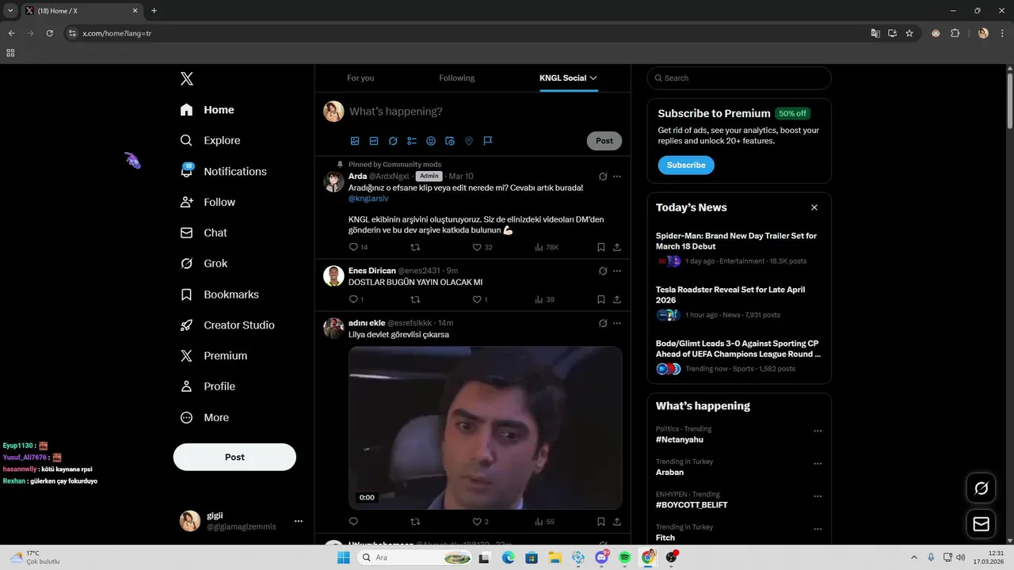The width and height of the screenshot is (1014, 570).
Task: Switch to the For you tab
Action: [x=360, y=78]
